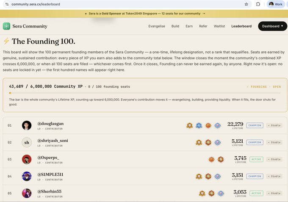The width and height of the screenshot is (288, 202).
Task: Click the 3,151 lifetime XP value
Action: tap(237, 175)
